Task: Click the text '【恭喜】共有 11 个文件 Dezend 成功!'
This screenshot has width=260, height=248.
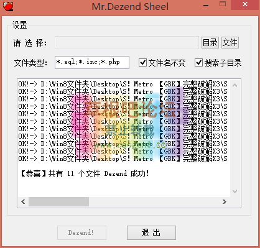Action: point(85,173)
